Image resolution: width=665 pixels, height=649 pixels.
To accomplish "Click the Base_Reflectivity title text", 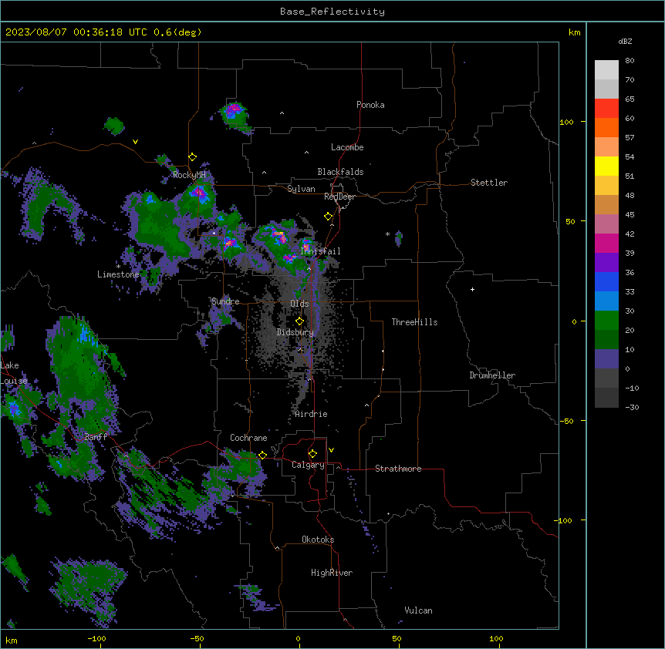I will [x=332, y=12].
